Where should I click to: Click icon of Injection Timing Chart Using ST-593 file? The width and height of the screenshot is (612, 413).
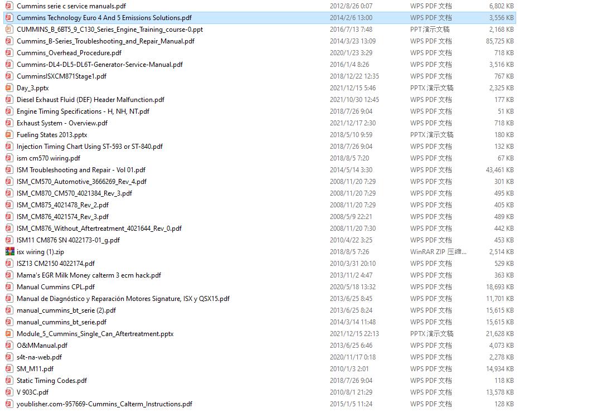(8, 147)
